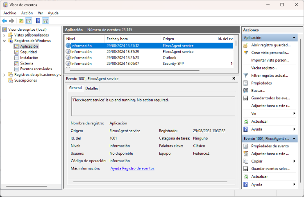Select the Sistema log in tree
Image resolution: width=304 pixels, height=197 pixels.
pos(27,63)
